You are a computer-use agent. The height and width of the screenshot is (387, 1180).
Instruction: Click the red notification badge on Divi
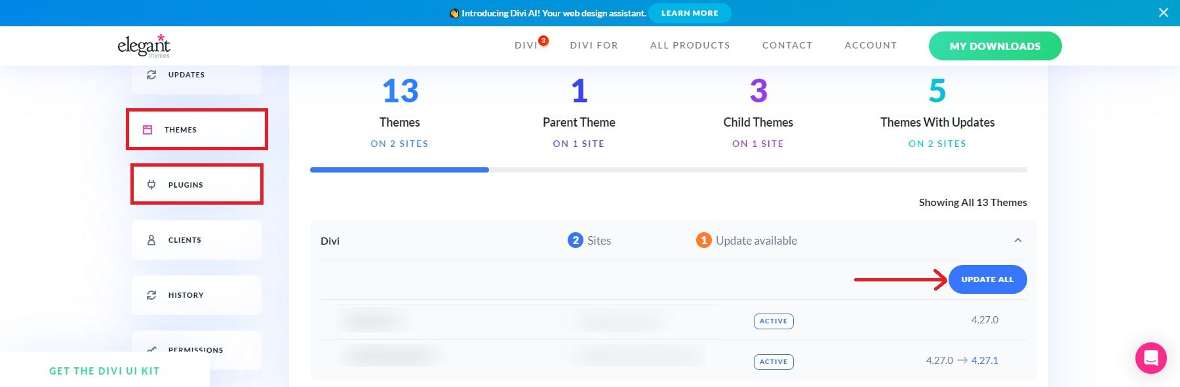click(543, 41)
